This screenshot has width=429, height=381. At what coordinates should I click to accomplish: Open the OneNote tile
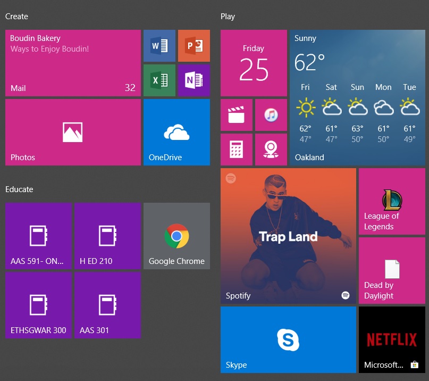click(x=194, y=80)
